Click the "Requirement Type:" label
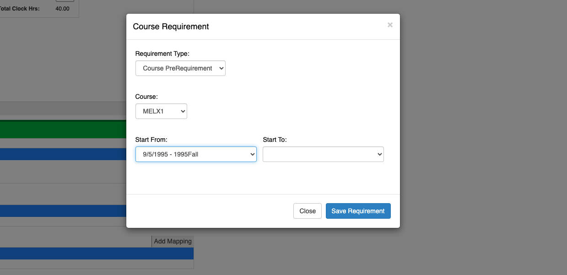The width and height of the screenshot is (567, 275). [x=162, y=54]
